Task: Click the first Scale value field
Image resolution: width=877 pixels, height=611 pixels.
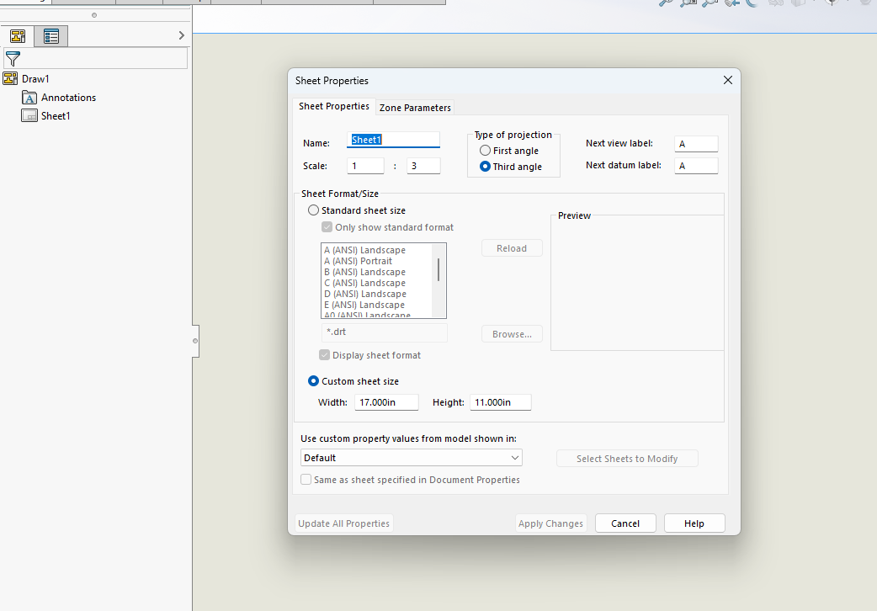Action: point(365,166)
